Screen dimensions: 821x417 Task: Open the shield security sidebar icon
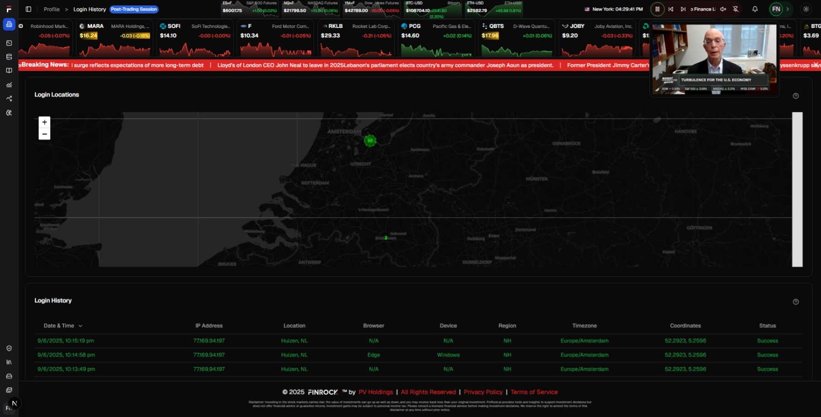click(9, 348)
